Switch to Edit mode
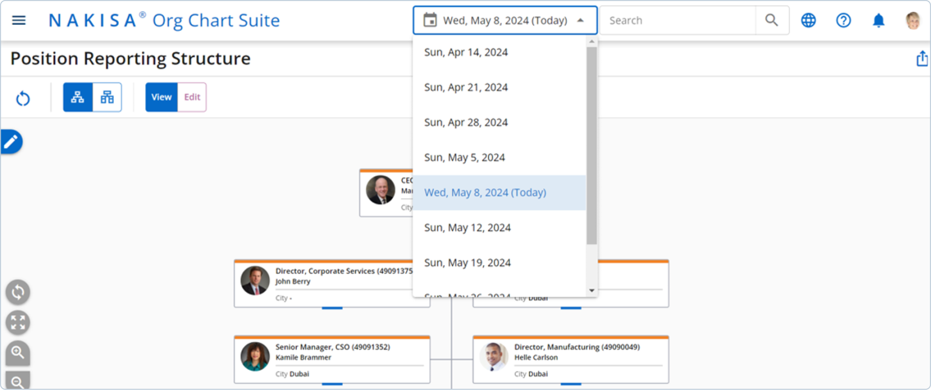Screen dimensions: 931x390 192,97
